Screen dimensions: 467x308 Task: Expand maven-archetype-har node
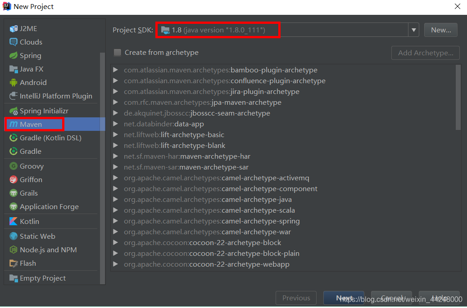[x=116, y=156]
